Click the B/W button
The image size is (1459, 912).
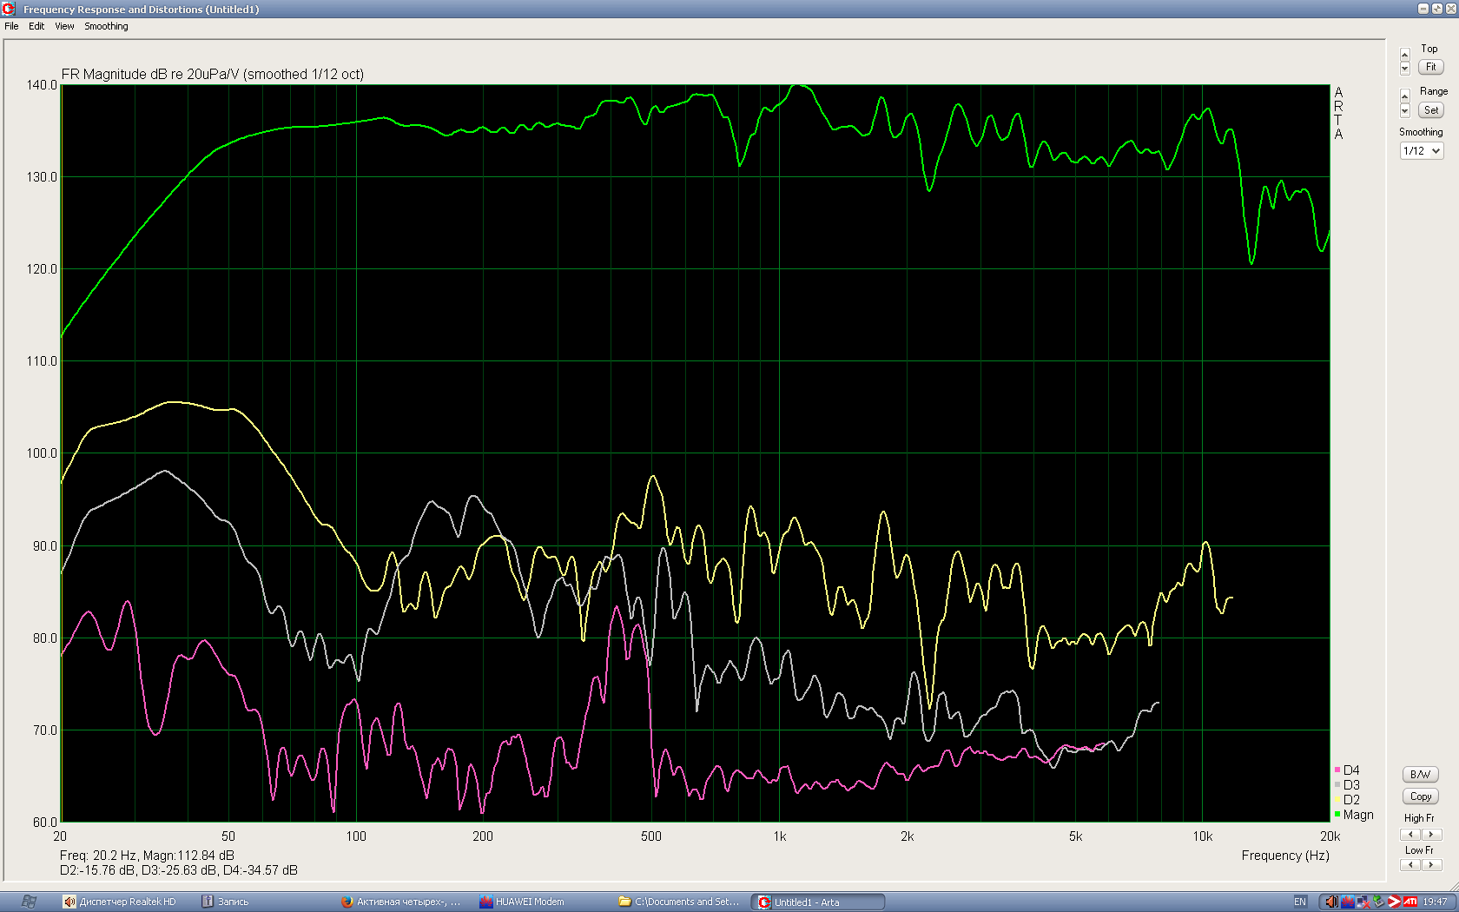[1420, 775]
